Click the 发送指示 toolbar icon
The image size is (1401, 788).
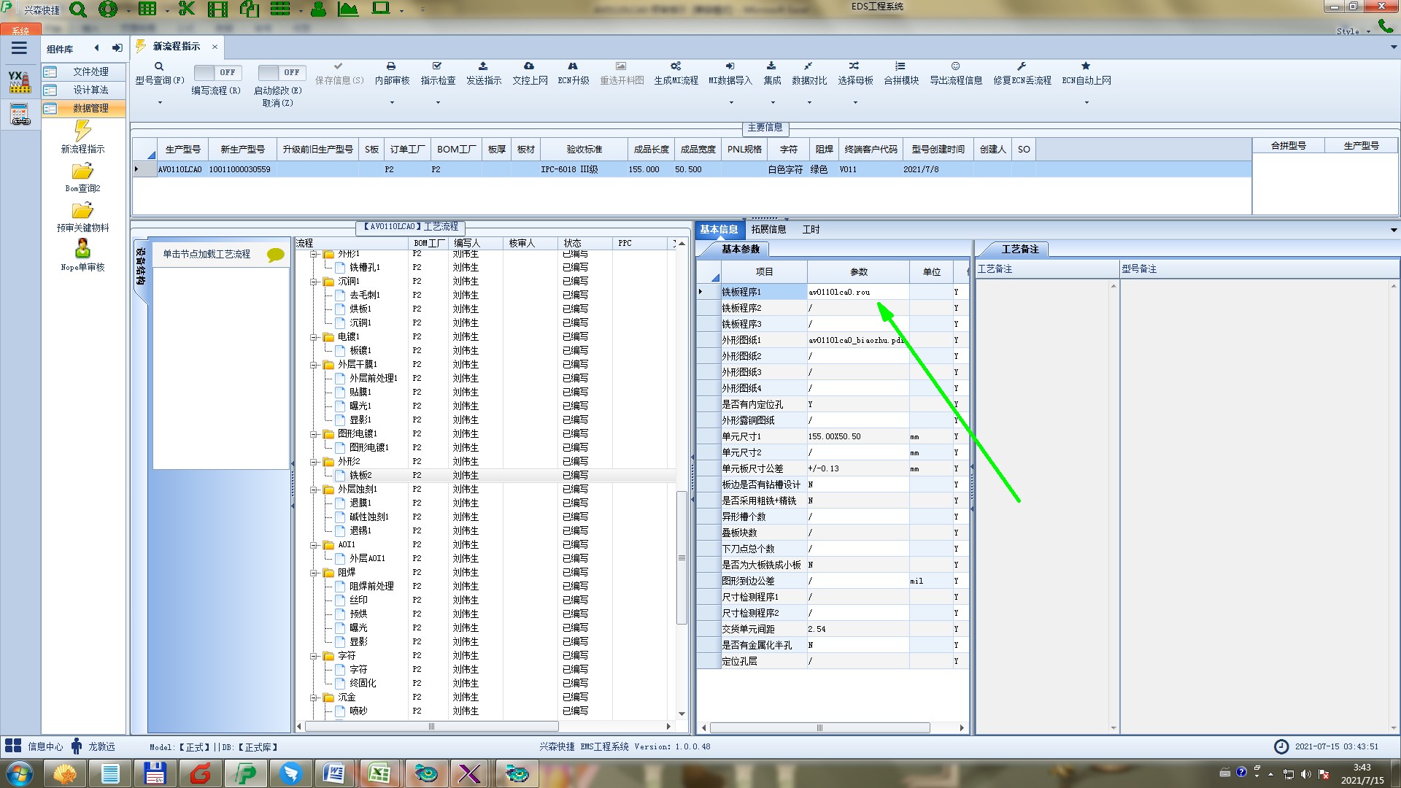click(483, 66)
